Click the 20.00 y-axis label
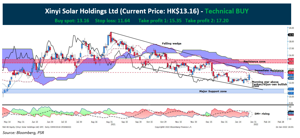The height and width of the screenshot is (138, 300). [x=292, y=28]
